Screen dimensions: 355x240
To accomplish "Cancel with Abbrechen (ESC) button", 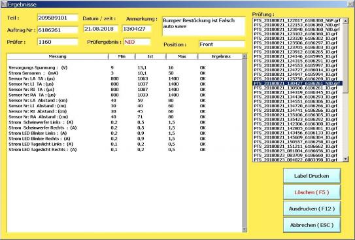I will (312, 225).
